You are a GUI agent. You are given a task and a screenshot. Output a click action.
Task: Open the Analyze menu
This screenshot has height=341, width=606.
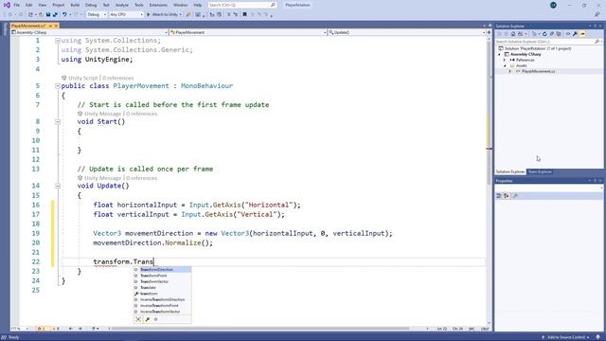122,5
